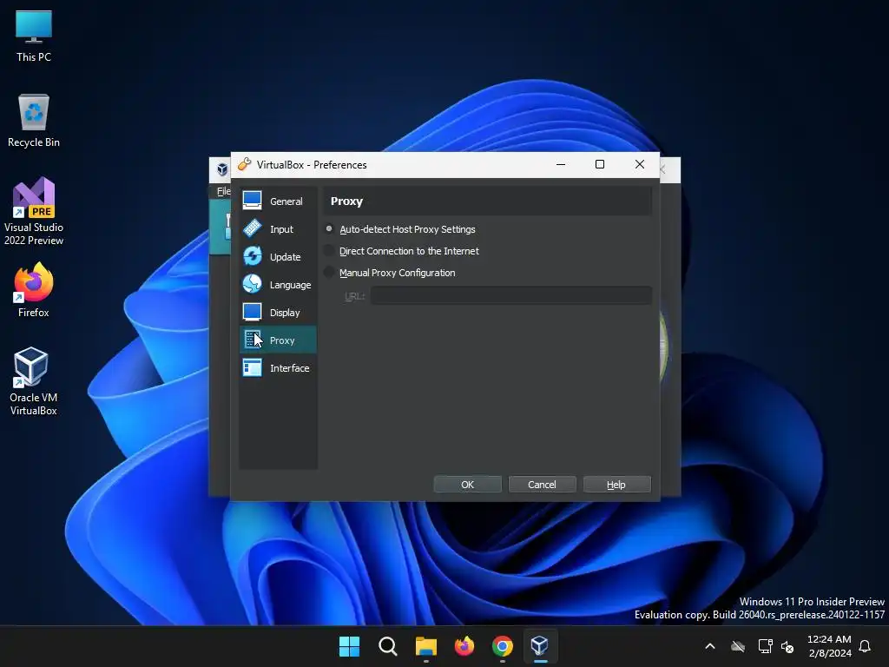Select the Firefox desktop shortcut
This screenshot has height=667, width=889.
(x=34, y=290)
